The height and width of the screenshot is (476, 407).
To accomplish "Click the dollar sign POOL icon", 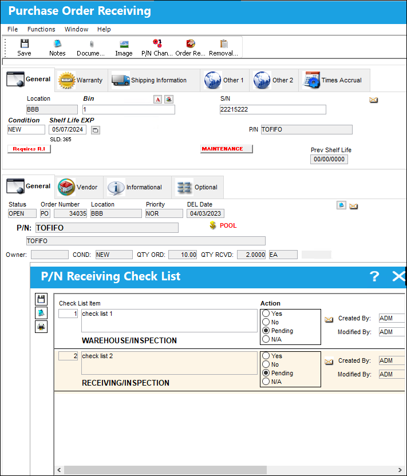I will [x=212, y=225].
